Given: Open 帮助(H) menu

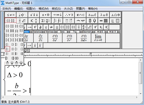Looking at the screenshot, I should [x=93, y=9].
